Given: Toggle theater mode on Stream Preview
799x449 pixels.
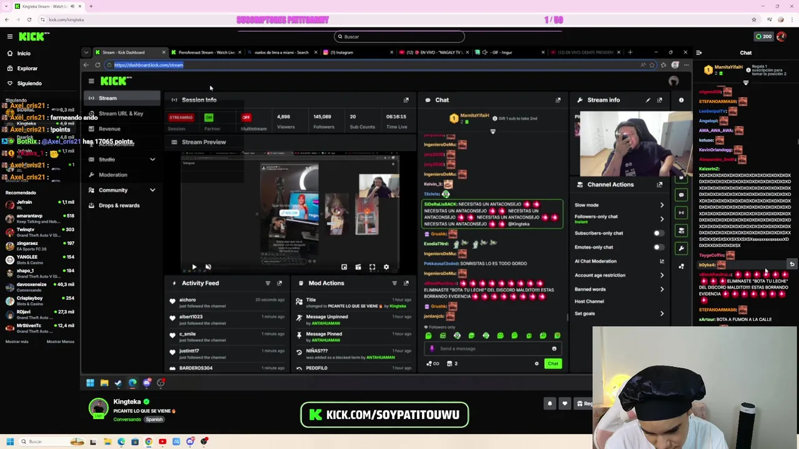Looking at the screenshot, I should point(358,267).
